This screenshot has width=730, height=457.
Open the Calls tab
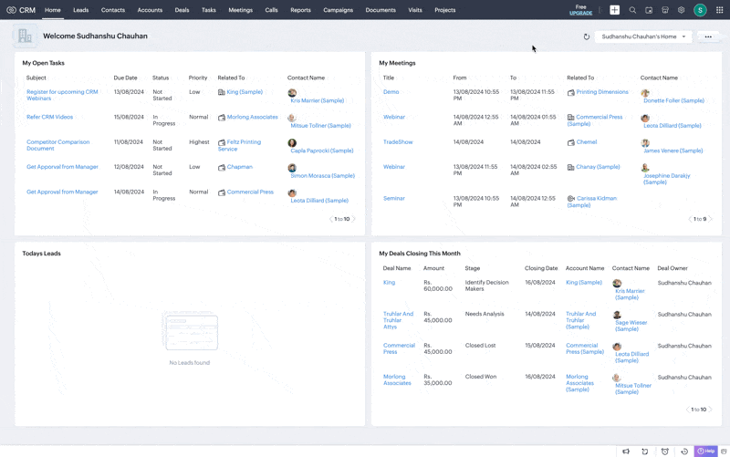point(271,10)
